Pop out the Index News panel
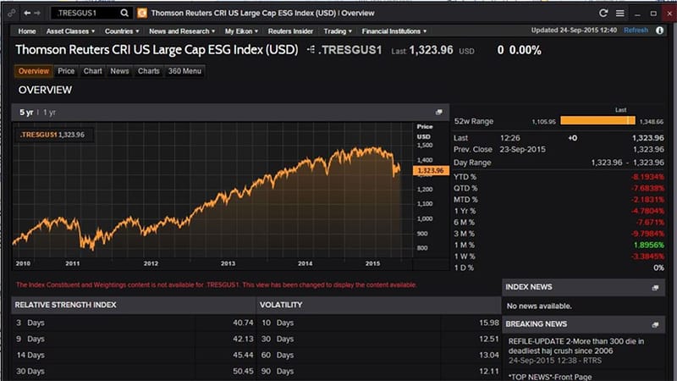The height and width of the screenshot is (381, 677). click(655, 288)
